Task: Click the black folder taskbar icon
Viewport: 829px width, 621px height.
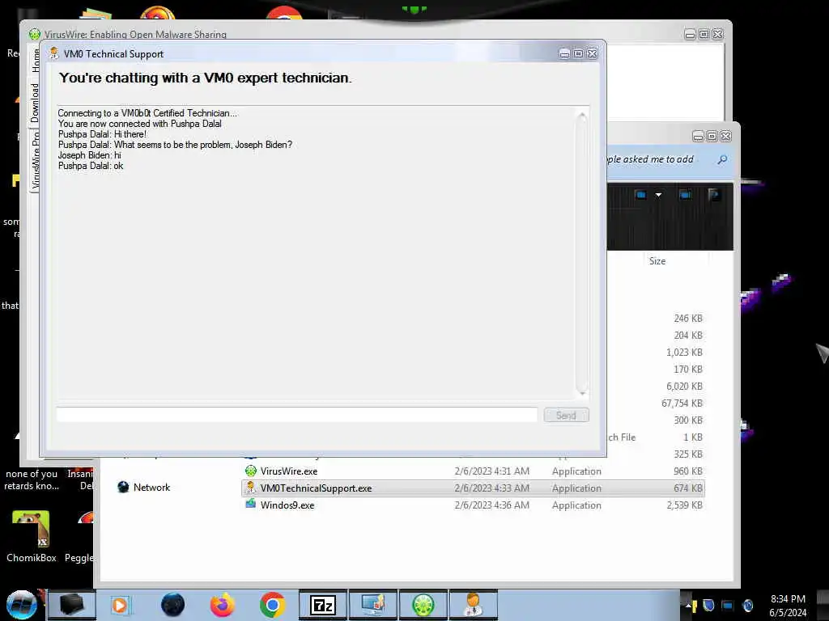Action: pos(72,605)
